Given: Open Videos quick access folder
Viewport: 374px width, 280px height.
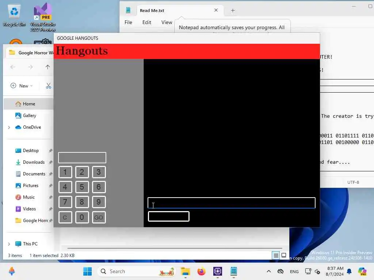Looking at the screenshot, I should point(29,209).
